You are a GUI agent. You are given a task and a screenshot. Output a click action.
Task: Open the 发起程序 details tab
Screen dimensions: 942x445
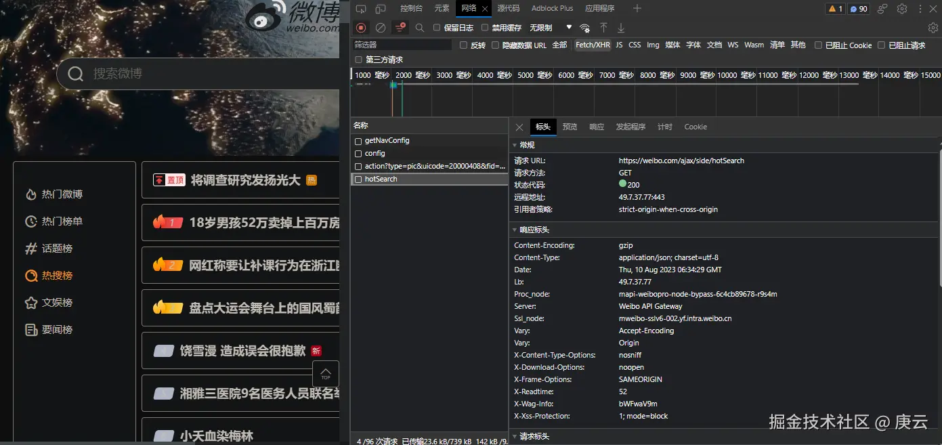630,127
